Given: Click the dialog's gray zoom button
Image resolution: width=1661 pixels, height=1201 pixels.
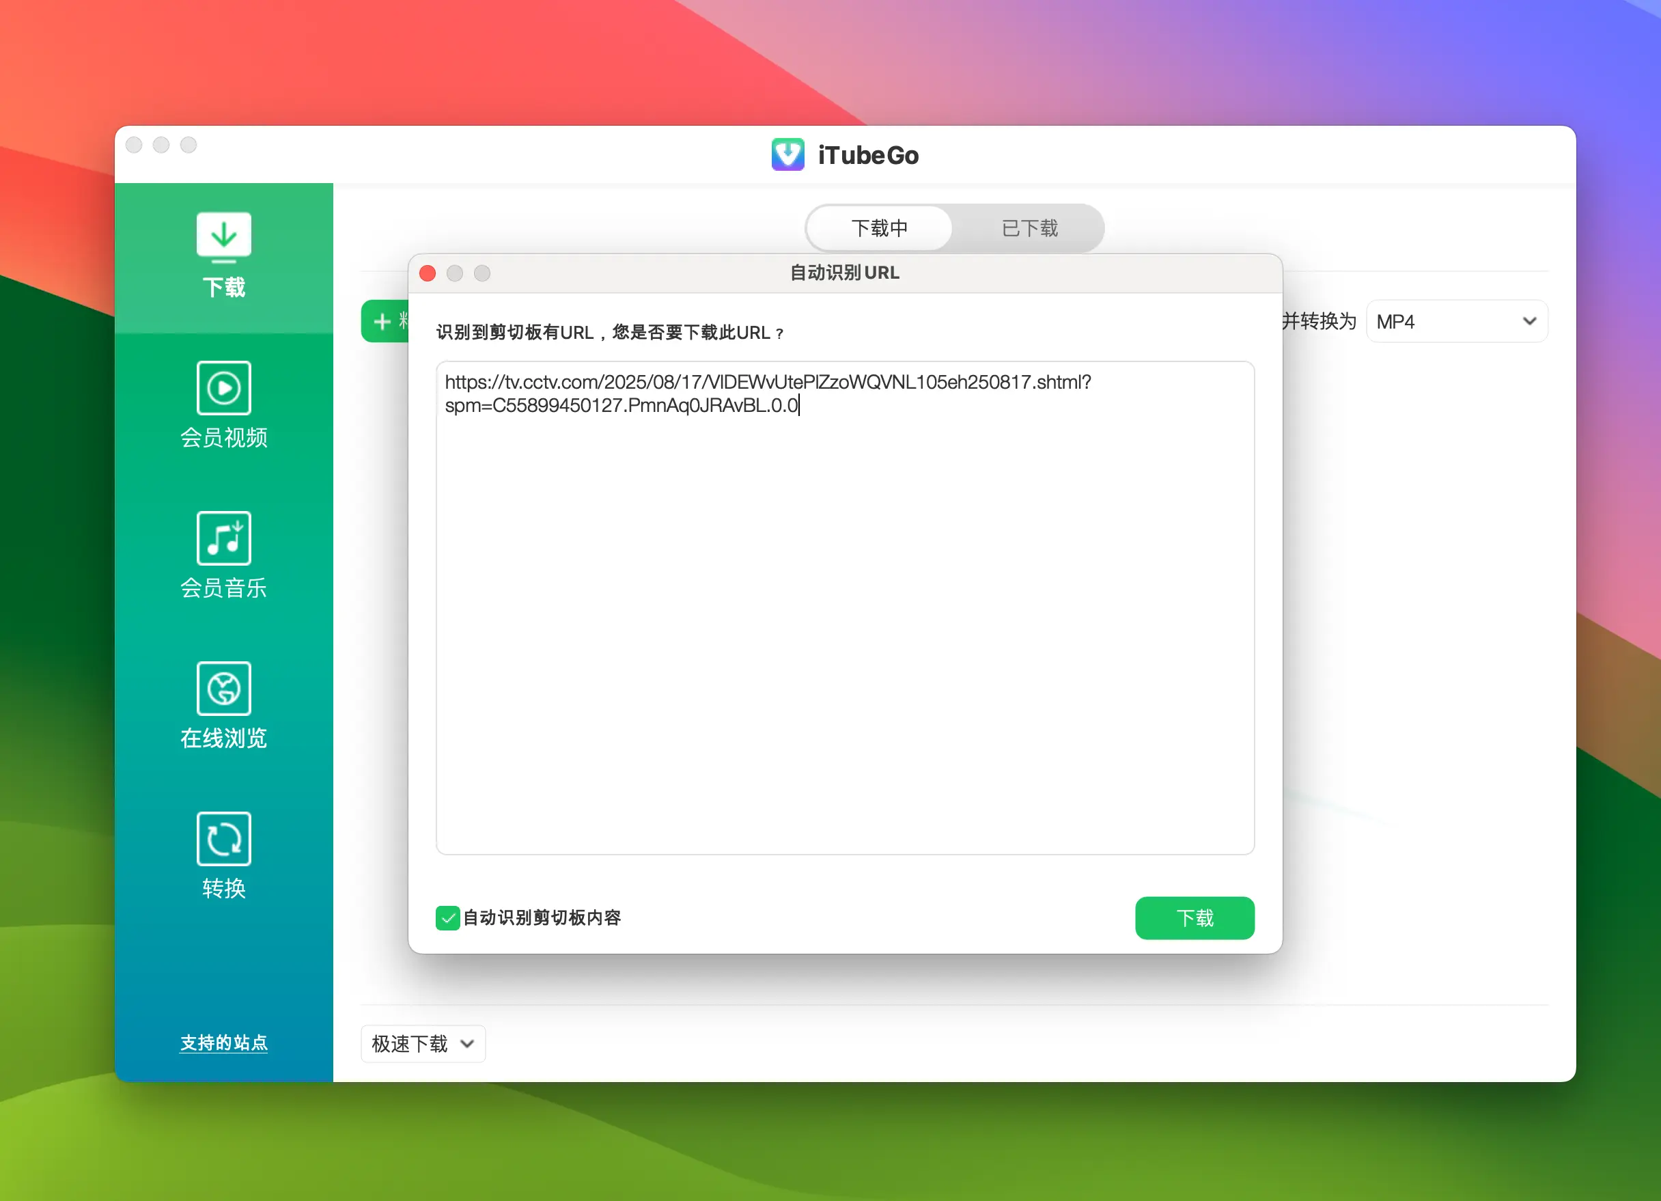Looking at the screenshot, I should tap(482, 273).
